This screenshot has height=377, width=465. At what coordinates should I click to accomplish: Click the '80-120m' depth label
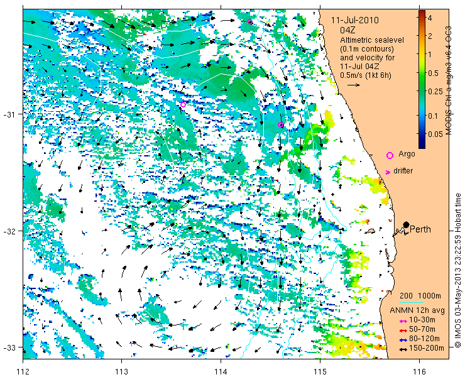click(424, 339)
